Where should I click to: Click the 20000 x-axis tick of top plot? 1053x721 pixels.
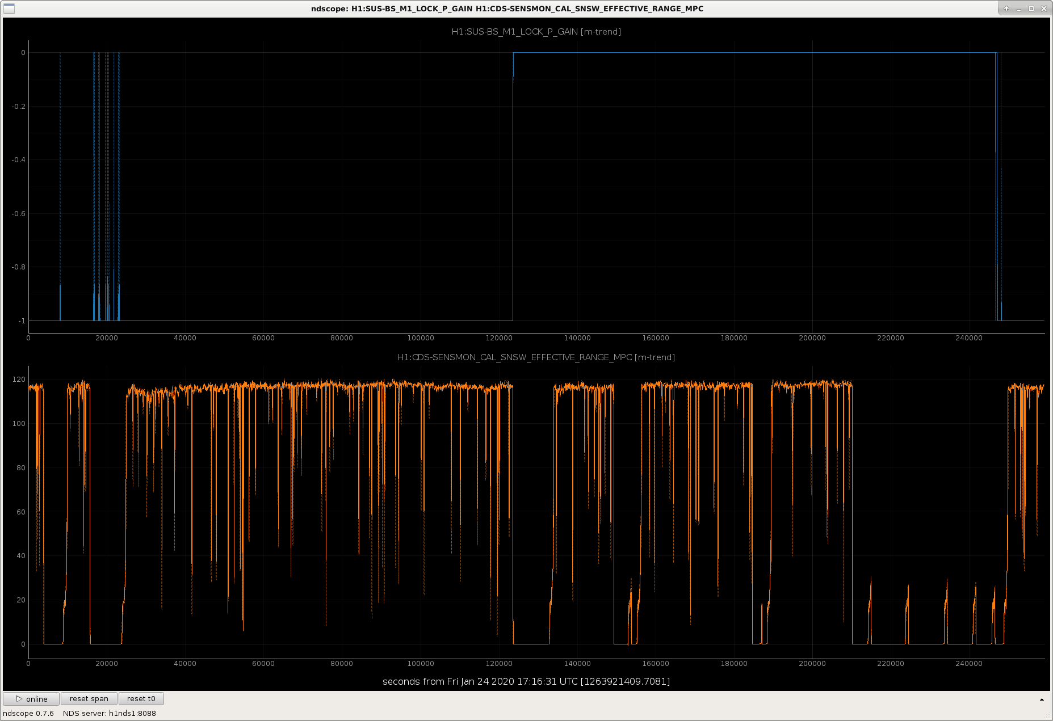(x=107, y=338)
